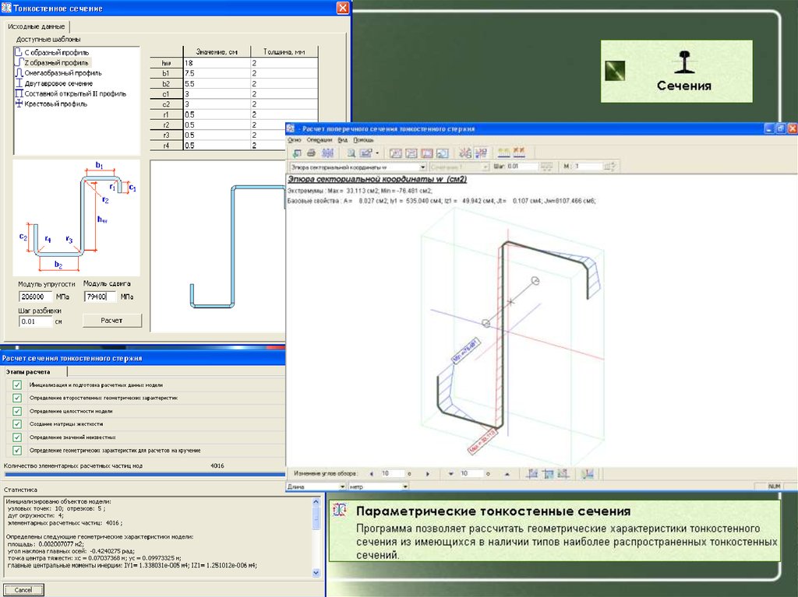Click the print icon in toolbar
The image size is (798, 597).
point(311,153)
